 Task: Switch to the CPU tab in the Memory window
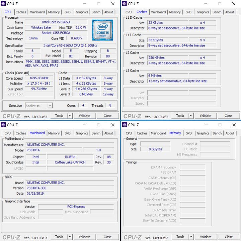tap(129, 133)
